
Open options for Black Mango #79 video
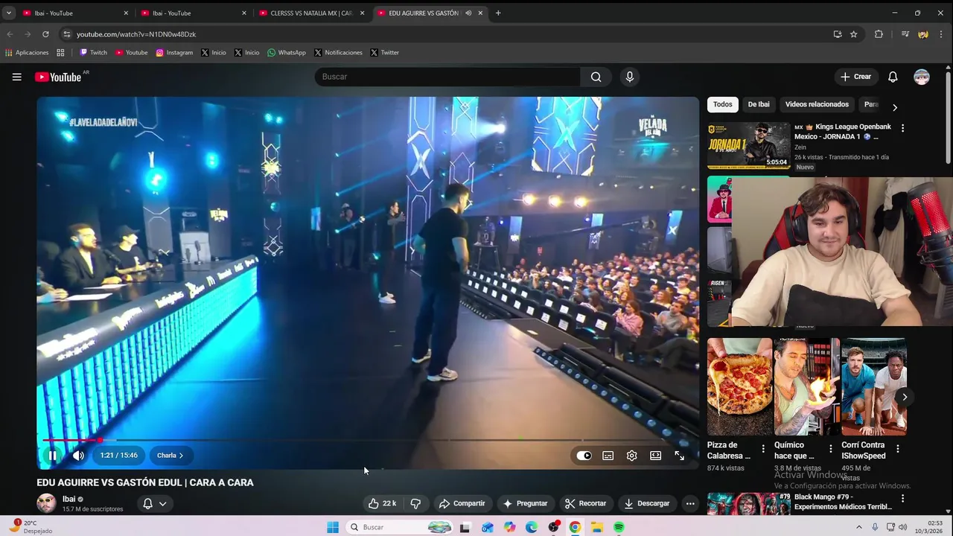point(903,499)
